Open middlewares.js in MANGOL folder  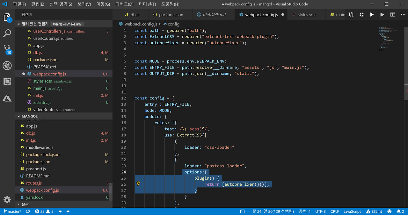64,147
